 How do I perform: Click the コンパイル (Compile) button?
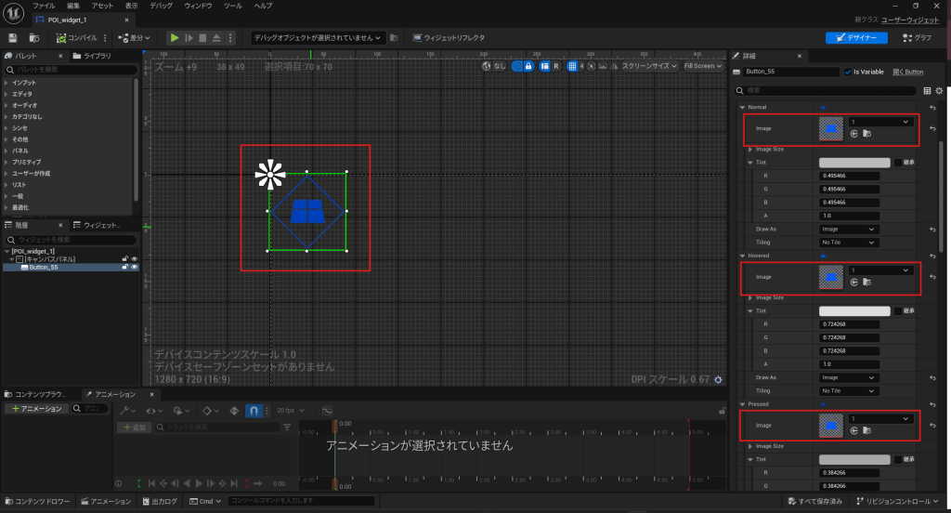coord(78,38)
